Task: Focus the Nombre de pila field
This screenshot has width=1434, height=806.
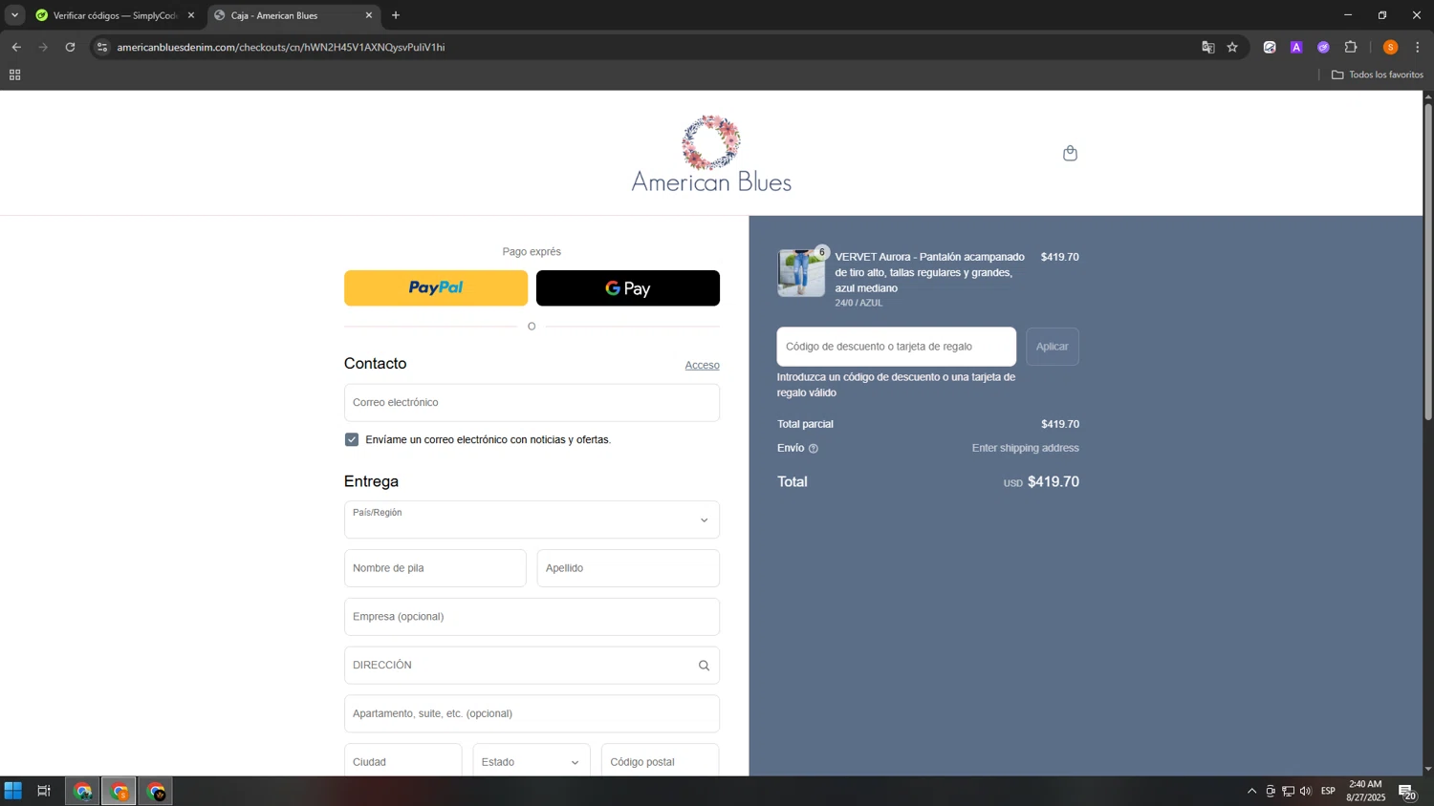Action: 435,568
